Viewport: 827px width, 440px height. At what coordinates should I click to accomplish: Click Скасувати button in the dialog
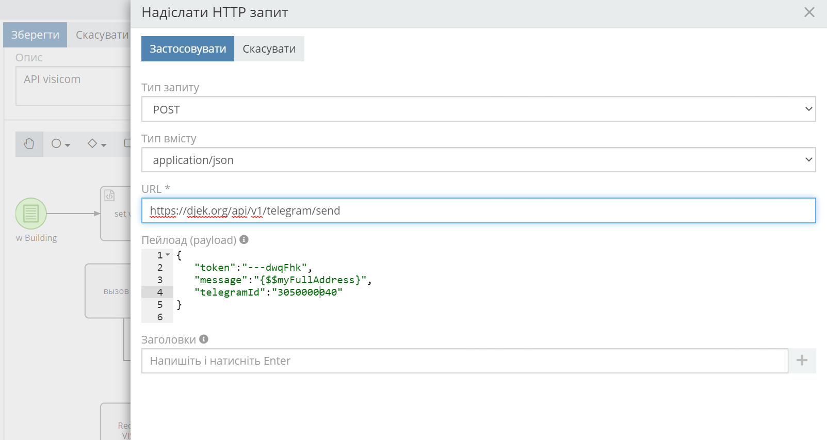pyautogui.click(x=269, y=49)
